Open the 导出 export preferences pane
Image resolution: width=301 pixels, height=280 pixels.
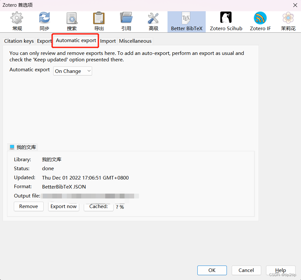[99, 22]
